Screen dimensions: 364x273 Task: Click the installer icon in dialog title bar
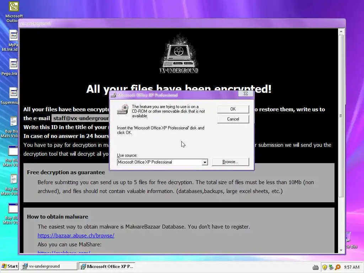pos(113,95)
